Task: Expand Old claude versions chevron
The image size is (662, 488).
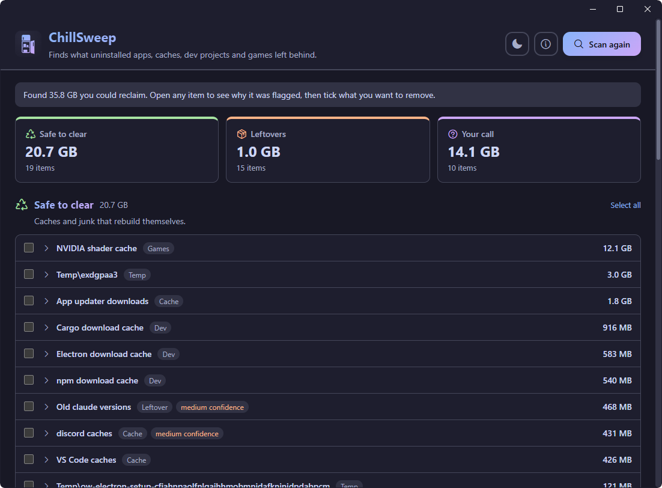Action: click(46, 407)
